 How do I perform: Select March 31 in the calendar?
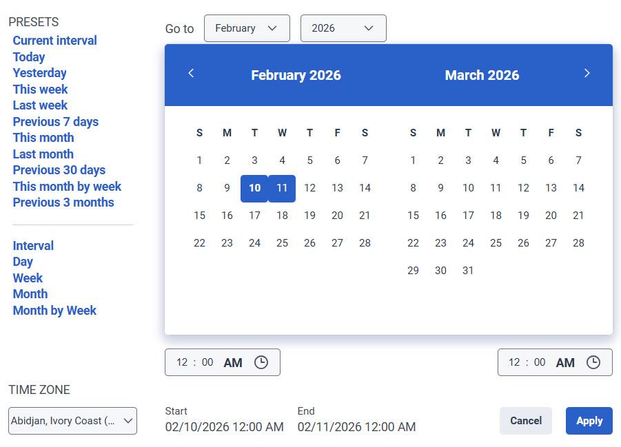468,270
